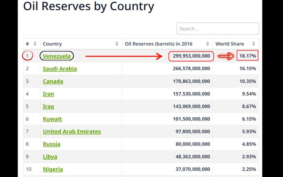Click the Kuwait link
The width and height of the screenshot is (283, 177).
52,119
